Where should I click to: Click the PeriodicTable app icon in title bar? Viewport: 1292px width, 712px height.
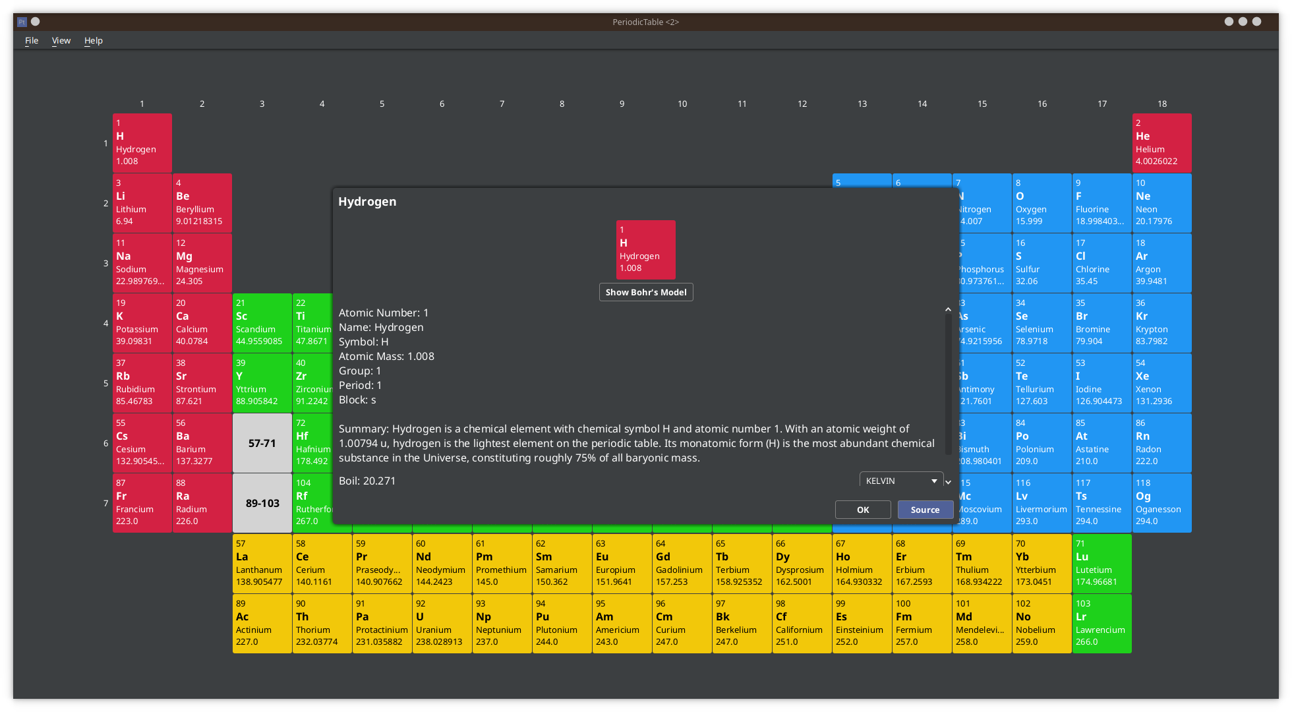[x=22, y=22]
